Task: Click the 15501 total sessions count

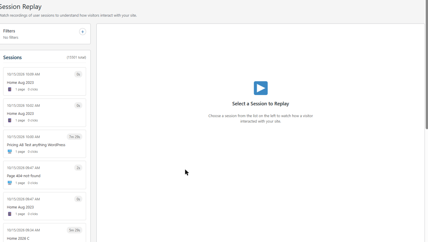Action: [x=76, y=57]
